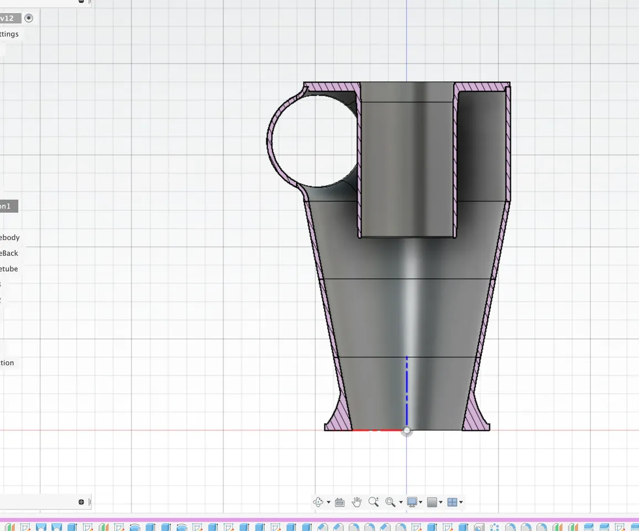Open the Orbit type dropdown arrow
Viewport: 639px width, 531px height.
(328, 502)
